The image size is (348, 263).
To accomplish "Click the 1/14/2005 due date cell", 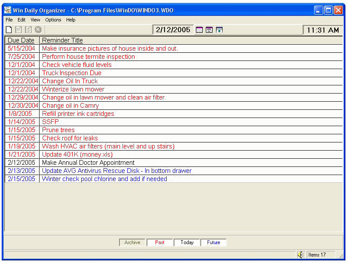I will pos(21,122).
